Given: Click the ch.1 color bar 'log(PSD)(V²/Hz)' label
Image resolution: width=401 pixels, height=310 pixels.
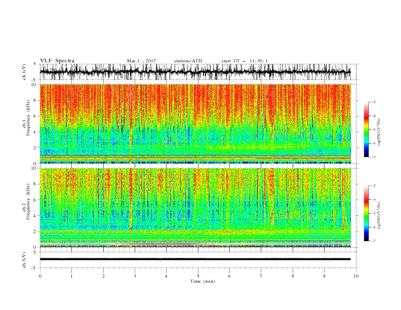Looking at the screenshot, I should click(380, 132).
